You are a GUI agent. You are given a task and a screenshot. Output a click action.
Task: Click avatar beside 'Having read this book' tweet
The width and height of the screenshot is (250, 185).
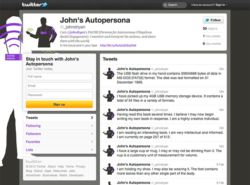[109, 114]
